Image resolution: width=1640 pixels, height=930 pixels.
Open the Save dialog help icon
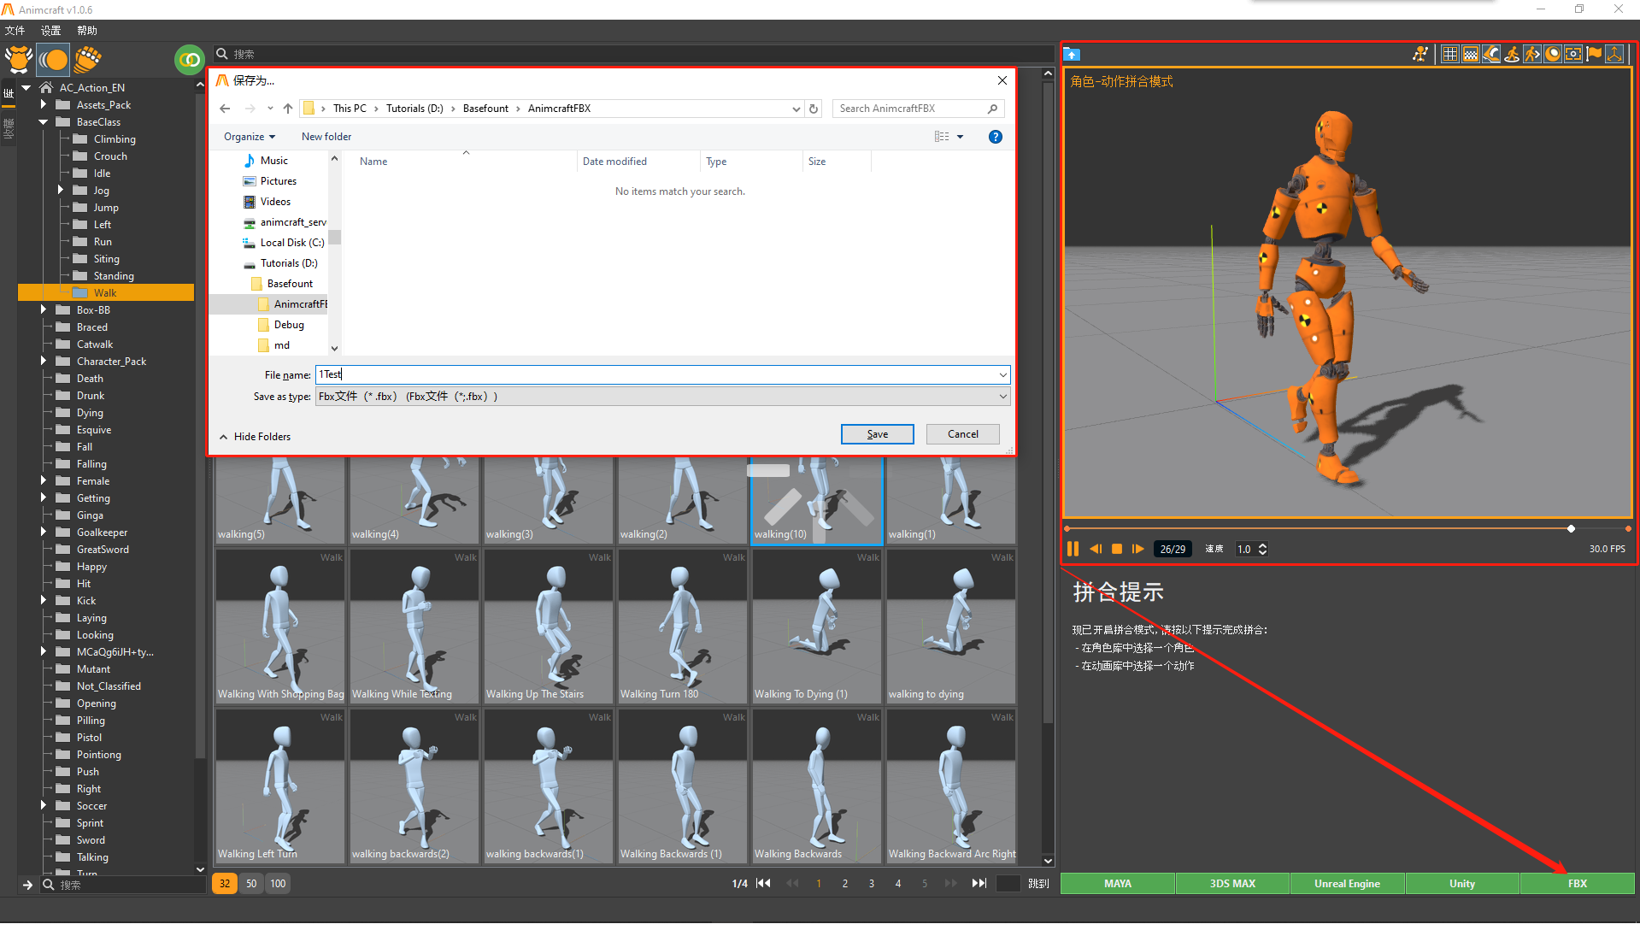pyautogui.click(x=996, y=137)
